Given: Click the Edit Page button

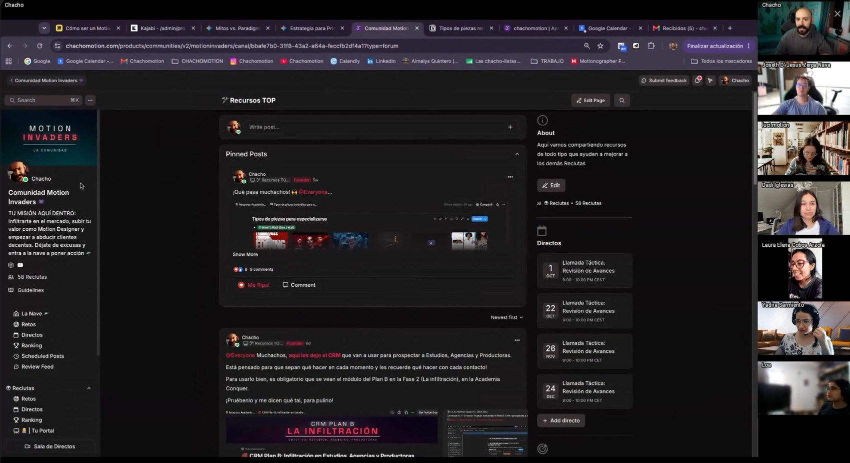Looking at the screenshot, I should [x=590, y=100].
